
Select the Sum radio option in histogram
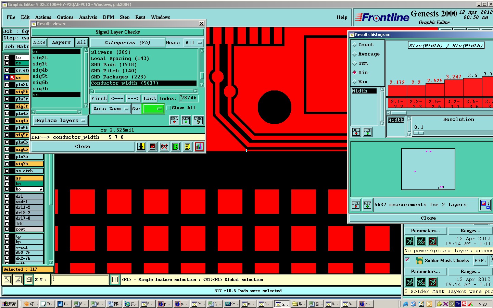click(x=355, y=63)
